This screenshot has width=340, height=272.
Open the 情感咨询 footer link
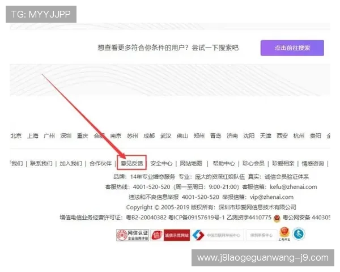313,163
